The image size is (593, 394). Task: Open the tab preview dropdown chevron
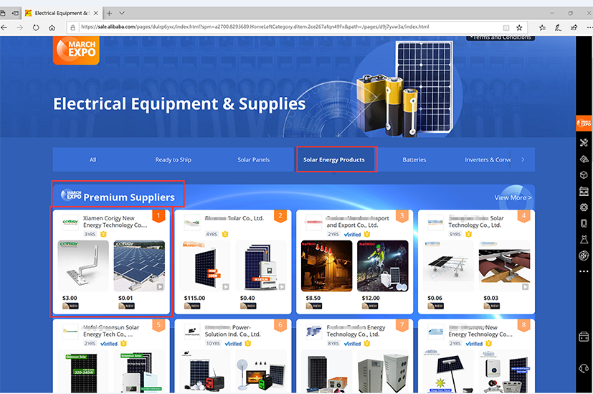pyautogui.click(x=122, y=13)
